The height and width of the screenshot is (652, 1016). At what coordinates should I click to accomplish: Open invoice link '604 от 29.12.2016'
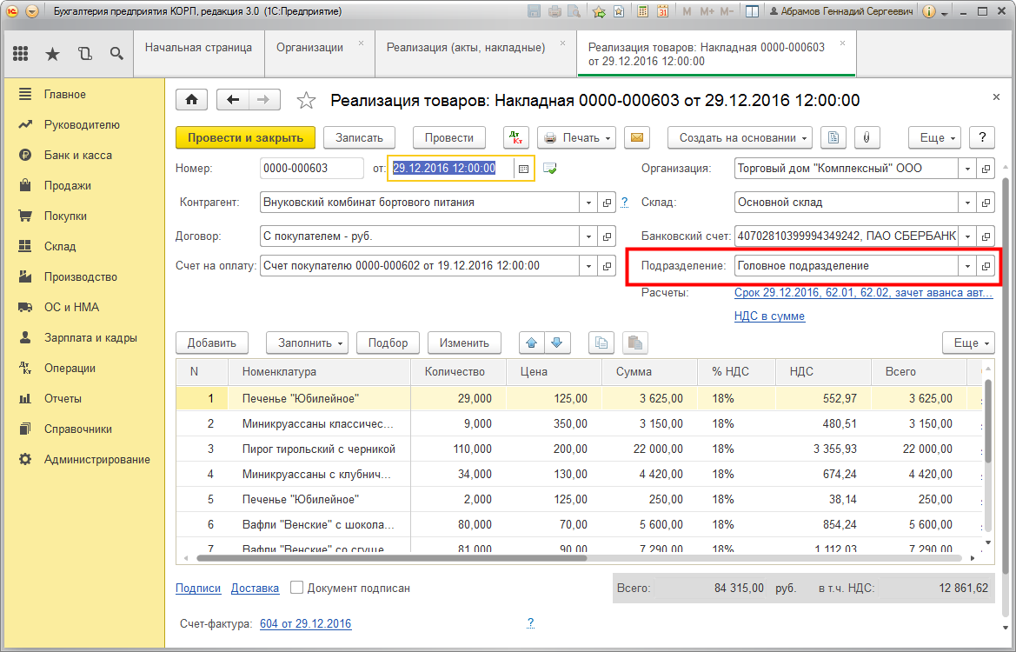pyautogui.click(x=306, y=623)
